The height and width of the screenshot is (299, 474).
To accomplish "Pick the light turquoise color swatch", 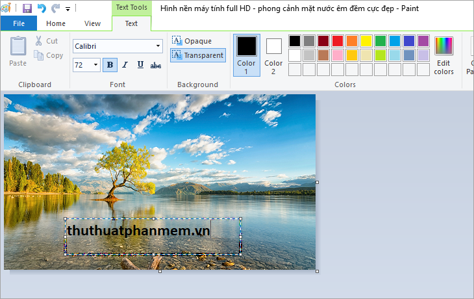I will click(395, 55).
